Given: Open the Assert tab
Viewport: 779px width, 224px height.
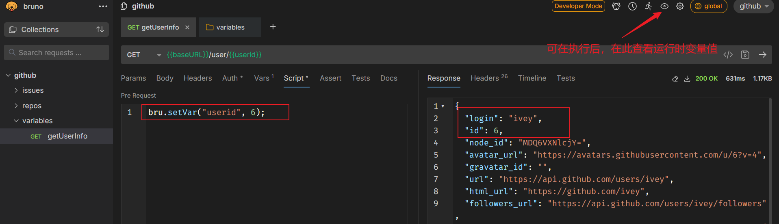Looking at the screenshot, I should pyautogui.click(x=330, y=78).
